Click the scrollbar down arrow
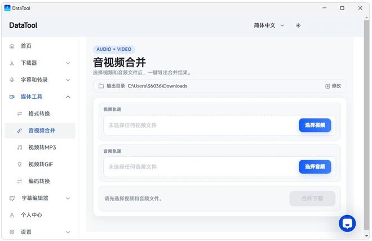 tap(366, 236)
